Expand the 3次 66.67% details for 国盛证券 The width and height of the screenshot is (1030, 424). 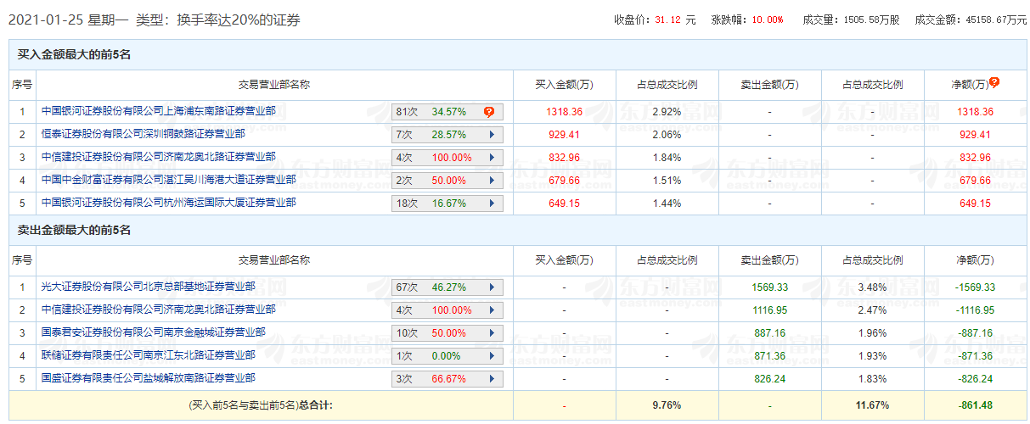coord(491,378)
